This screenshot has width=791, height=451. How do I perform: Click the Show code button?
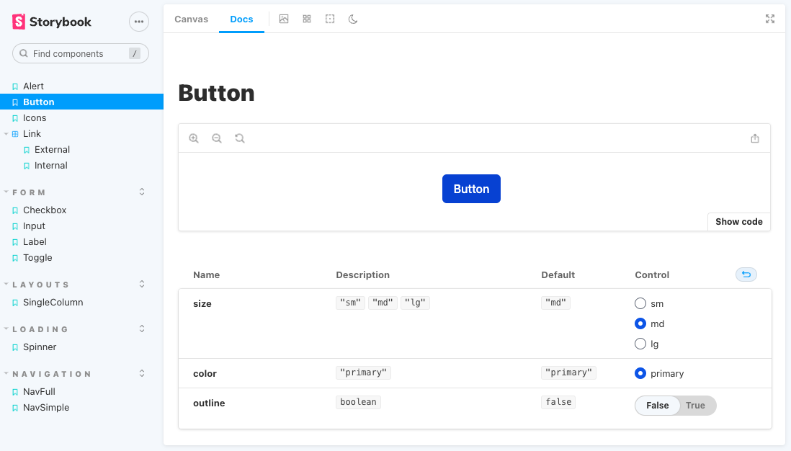[x=738, y=221]
